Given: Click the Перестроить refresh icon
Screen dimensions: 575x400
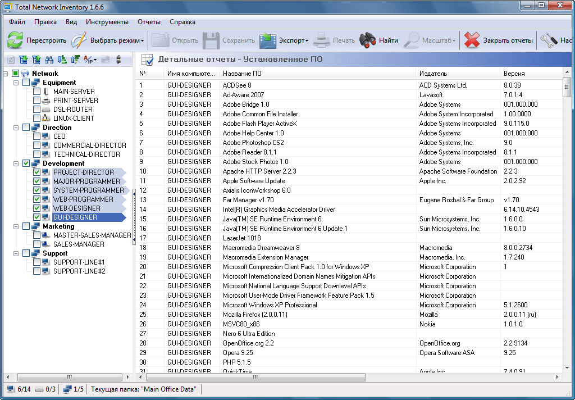Looking at the screenshot, I should tap(15, 40).
